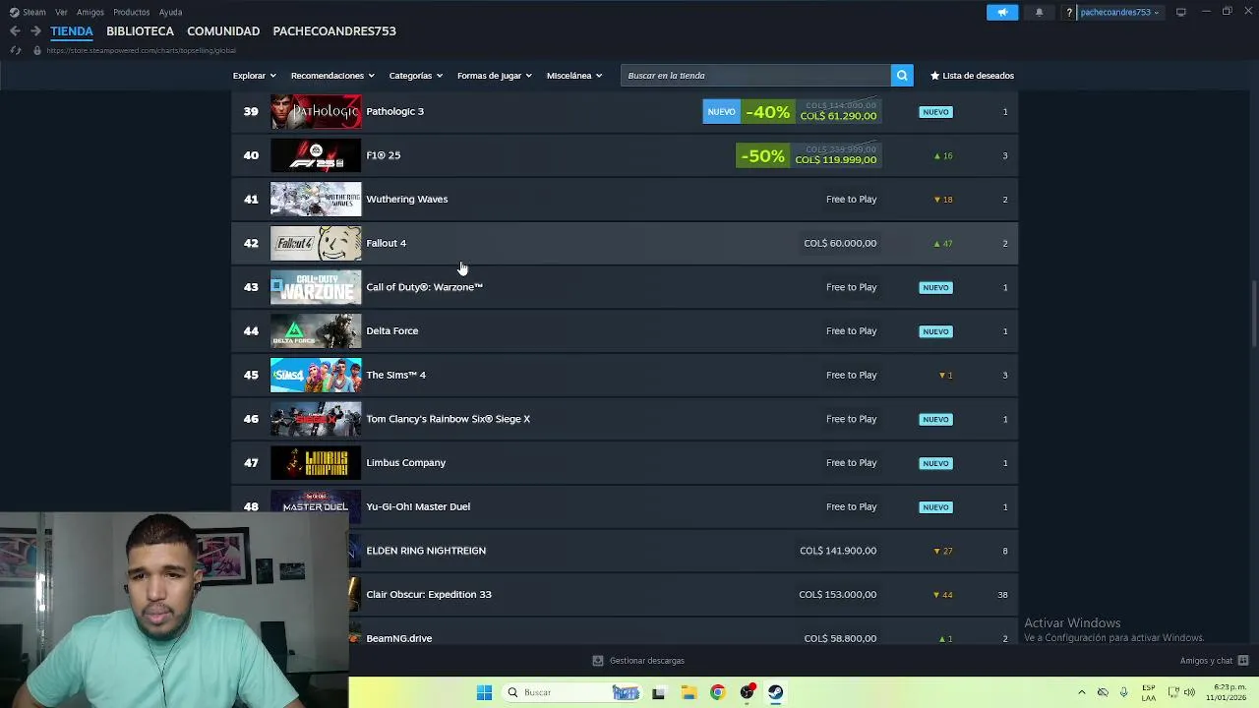1259x708 pixels.
Task: Show hidden tray icons chevron
Action: (1081, 692)
